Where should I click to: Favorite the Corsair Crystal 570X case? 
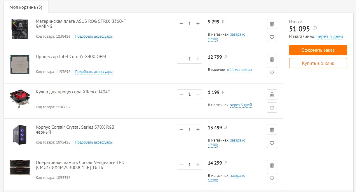272,143
